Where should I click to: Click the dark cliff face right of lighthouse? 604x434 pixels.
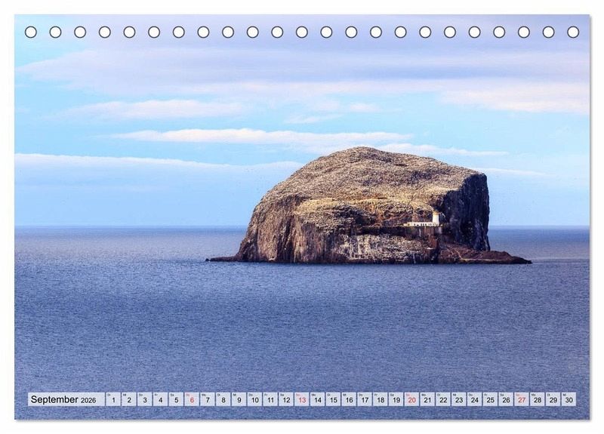pos(468,211)
